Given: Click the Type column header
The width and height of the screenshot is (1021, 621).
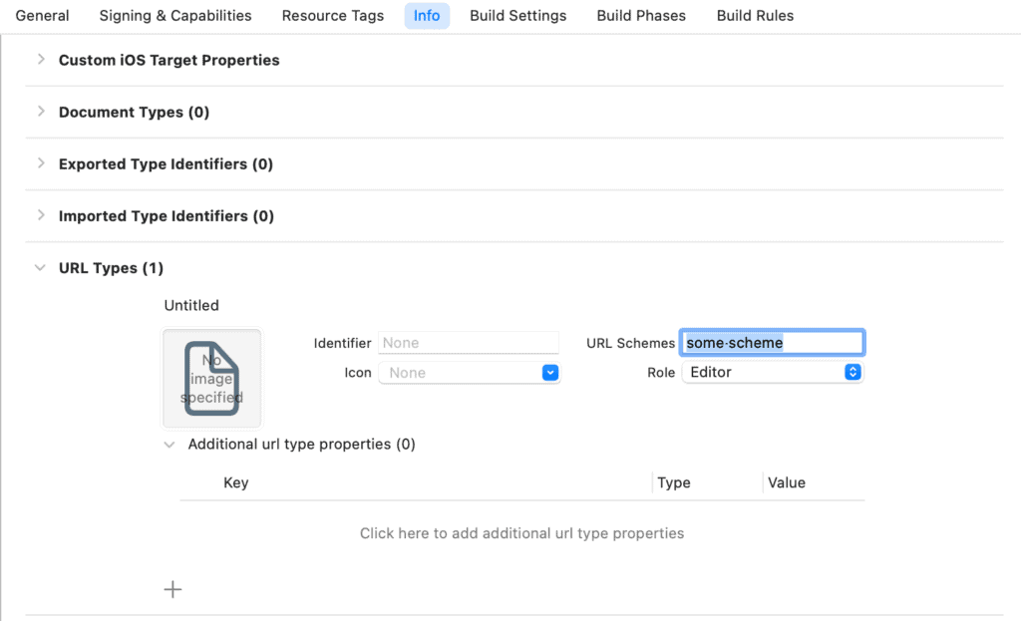Looking at the screenshot, I should coord(674,483).
